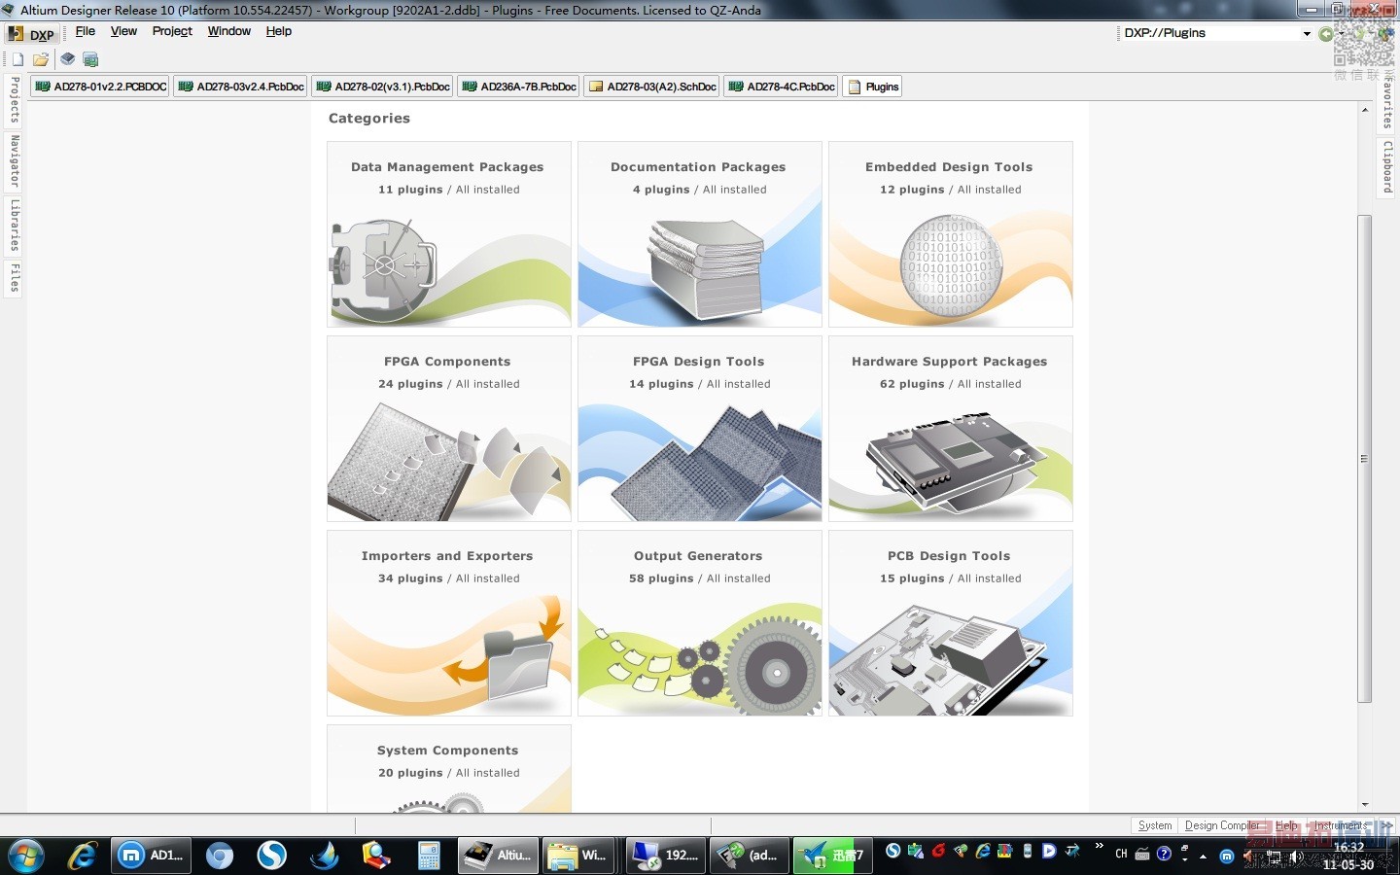
Task: Switch to the AD236A-7B.PcbDoc tab
Action: (x=519, y=87)
